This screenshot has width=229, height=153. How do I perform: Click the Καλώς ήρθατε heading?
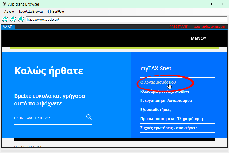[x=49, y=71]
